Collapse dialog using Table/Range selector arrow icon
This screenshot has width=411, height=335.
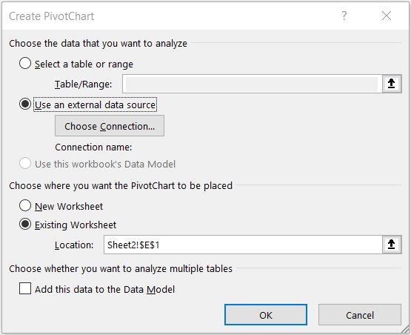[391, 84]
